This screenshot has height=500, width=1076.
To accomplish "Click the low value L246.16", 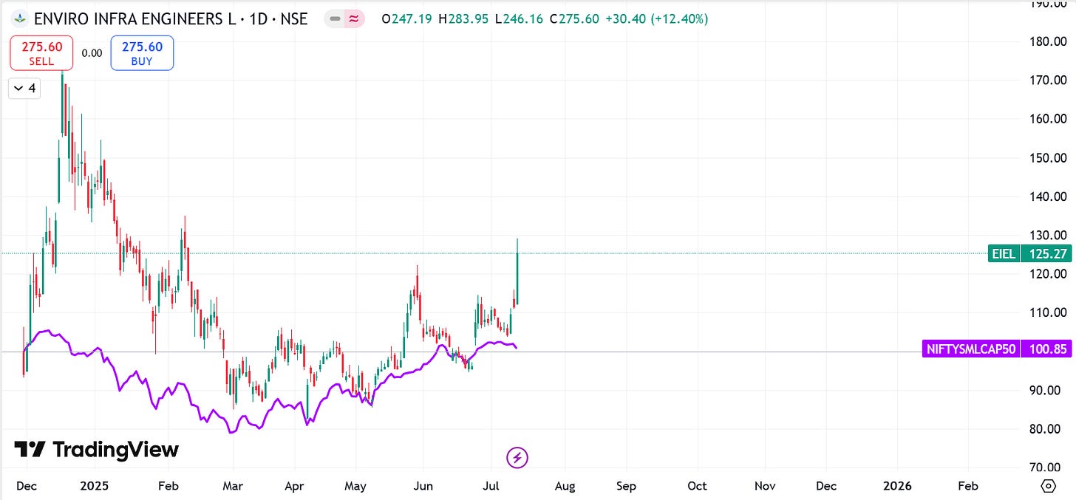I will tap(520, 19).
